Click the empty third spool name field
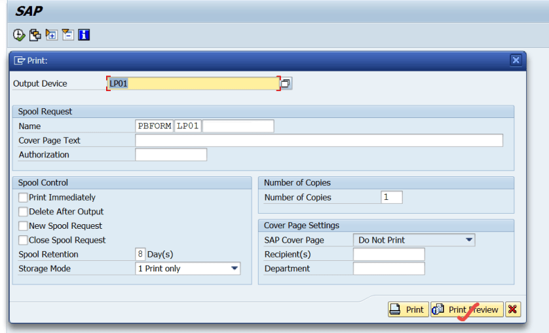This screenshot has width=549, height=333. click(238, 126)
